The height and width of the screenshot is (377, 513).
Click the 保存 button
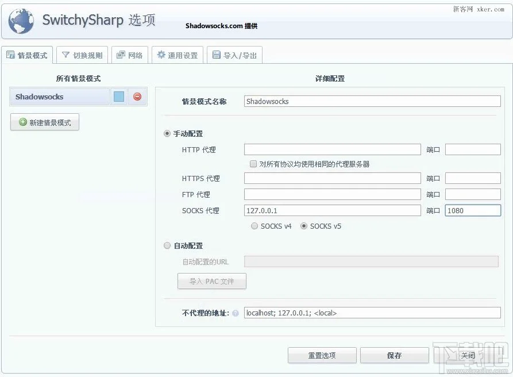coord(395,355)
